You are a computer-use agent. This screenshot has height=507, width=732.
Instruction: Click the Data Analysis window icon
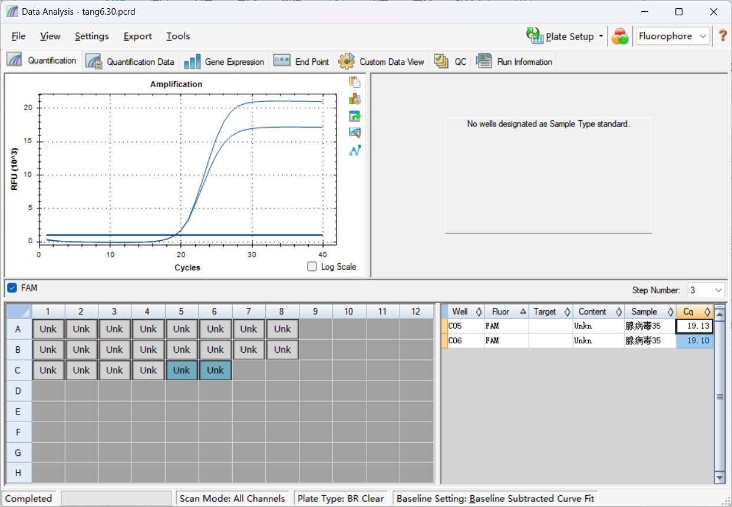(12, 12)
